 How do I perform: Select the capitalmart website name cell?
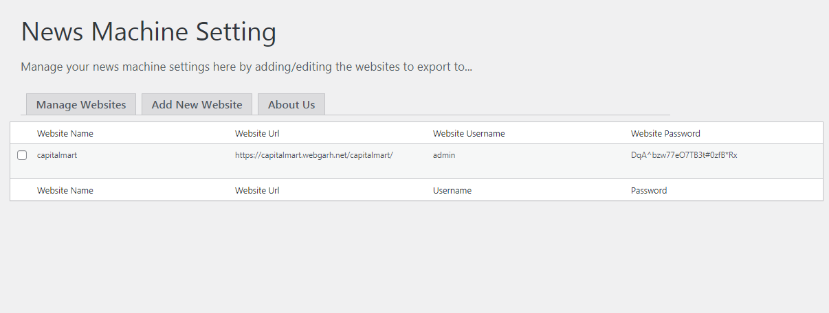coord(57,155)
